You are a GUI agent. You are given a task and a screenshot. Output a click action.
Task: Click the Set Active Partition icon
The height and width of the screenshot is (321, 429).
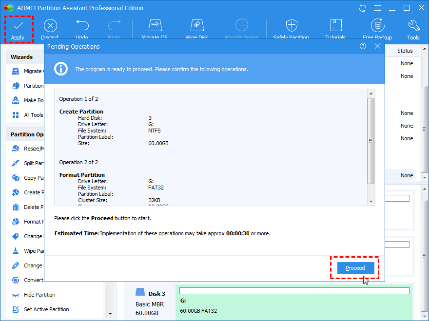coord(16,309)
